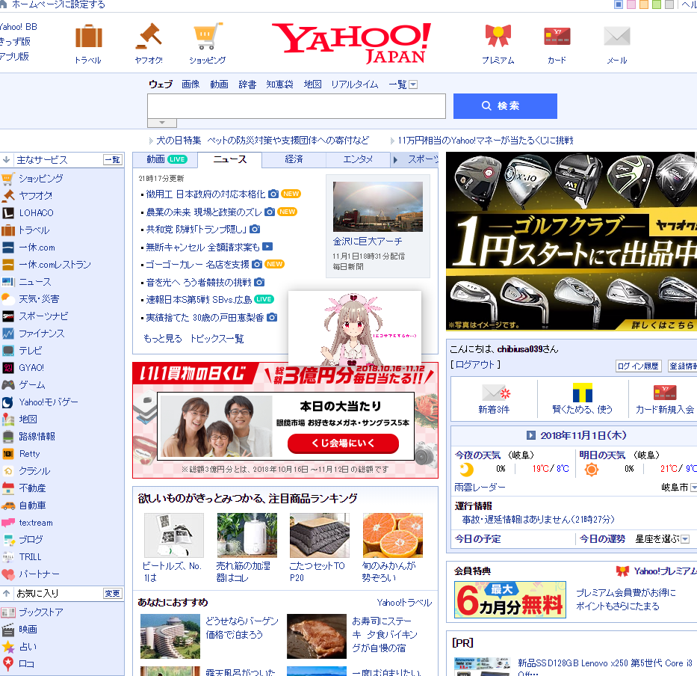The width and height of the screenshot is (697, 676).
Task: Open the もっと見る news link
Action: pyautogui.click(x=163, y=339)
